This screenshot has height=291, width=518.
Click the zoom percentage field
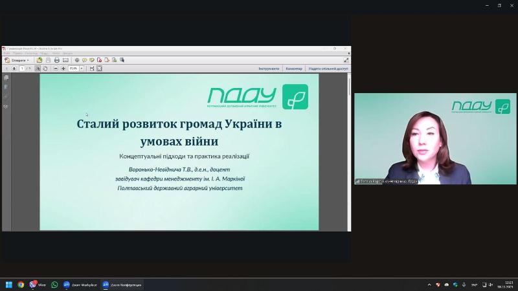[73, 69]
